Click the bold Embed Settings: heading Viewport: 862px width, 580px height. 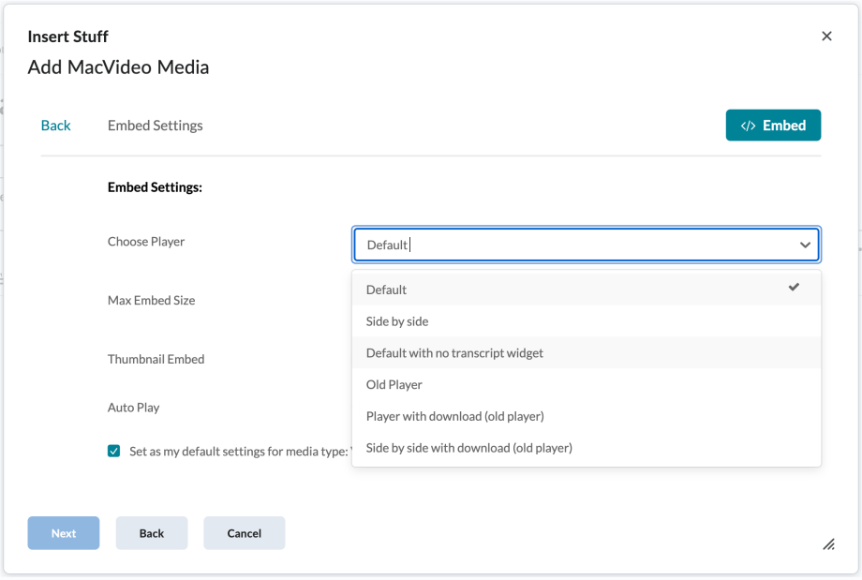(x=155, y=186)
